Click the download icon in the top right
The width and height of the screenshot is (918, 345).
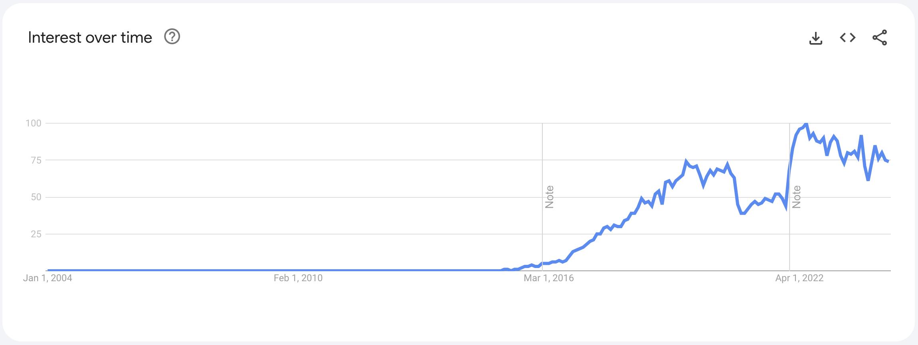click(815, 37)
